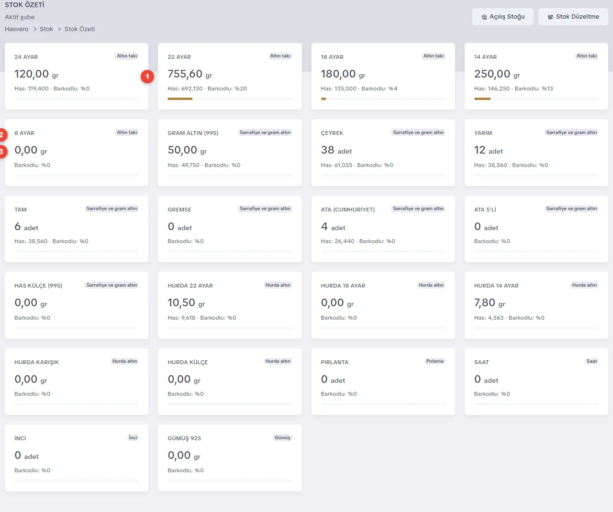Viewport: 613px width, 512px height.
Task: Click the Aktif şube subtitle
Action: 20,17
